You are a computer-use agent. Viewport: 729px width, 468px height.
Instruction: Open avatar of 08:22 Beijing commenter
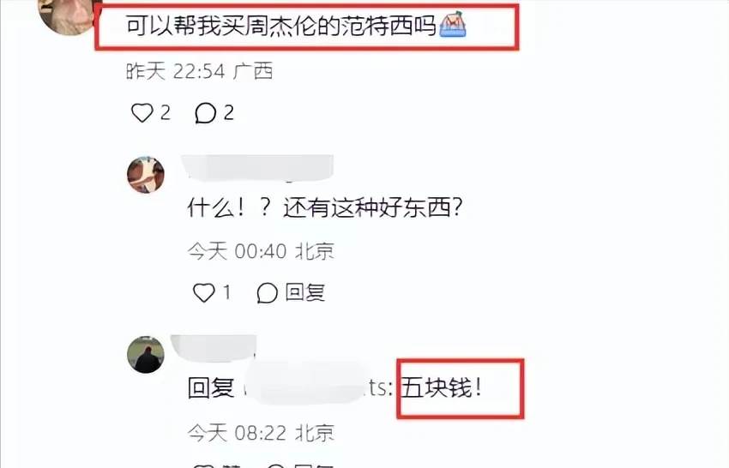(146, 355)
